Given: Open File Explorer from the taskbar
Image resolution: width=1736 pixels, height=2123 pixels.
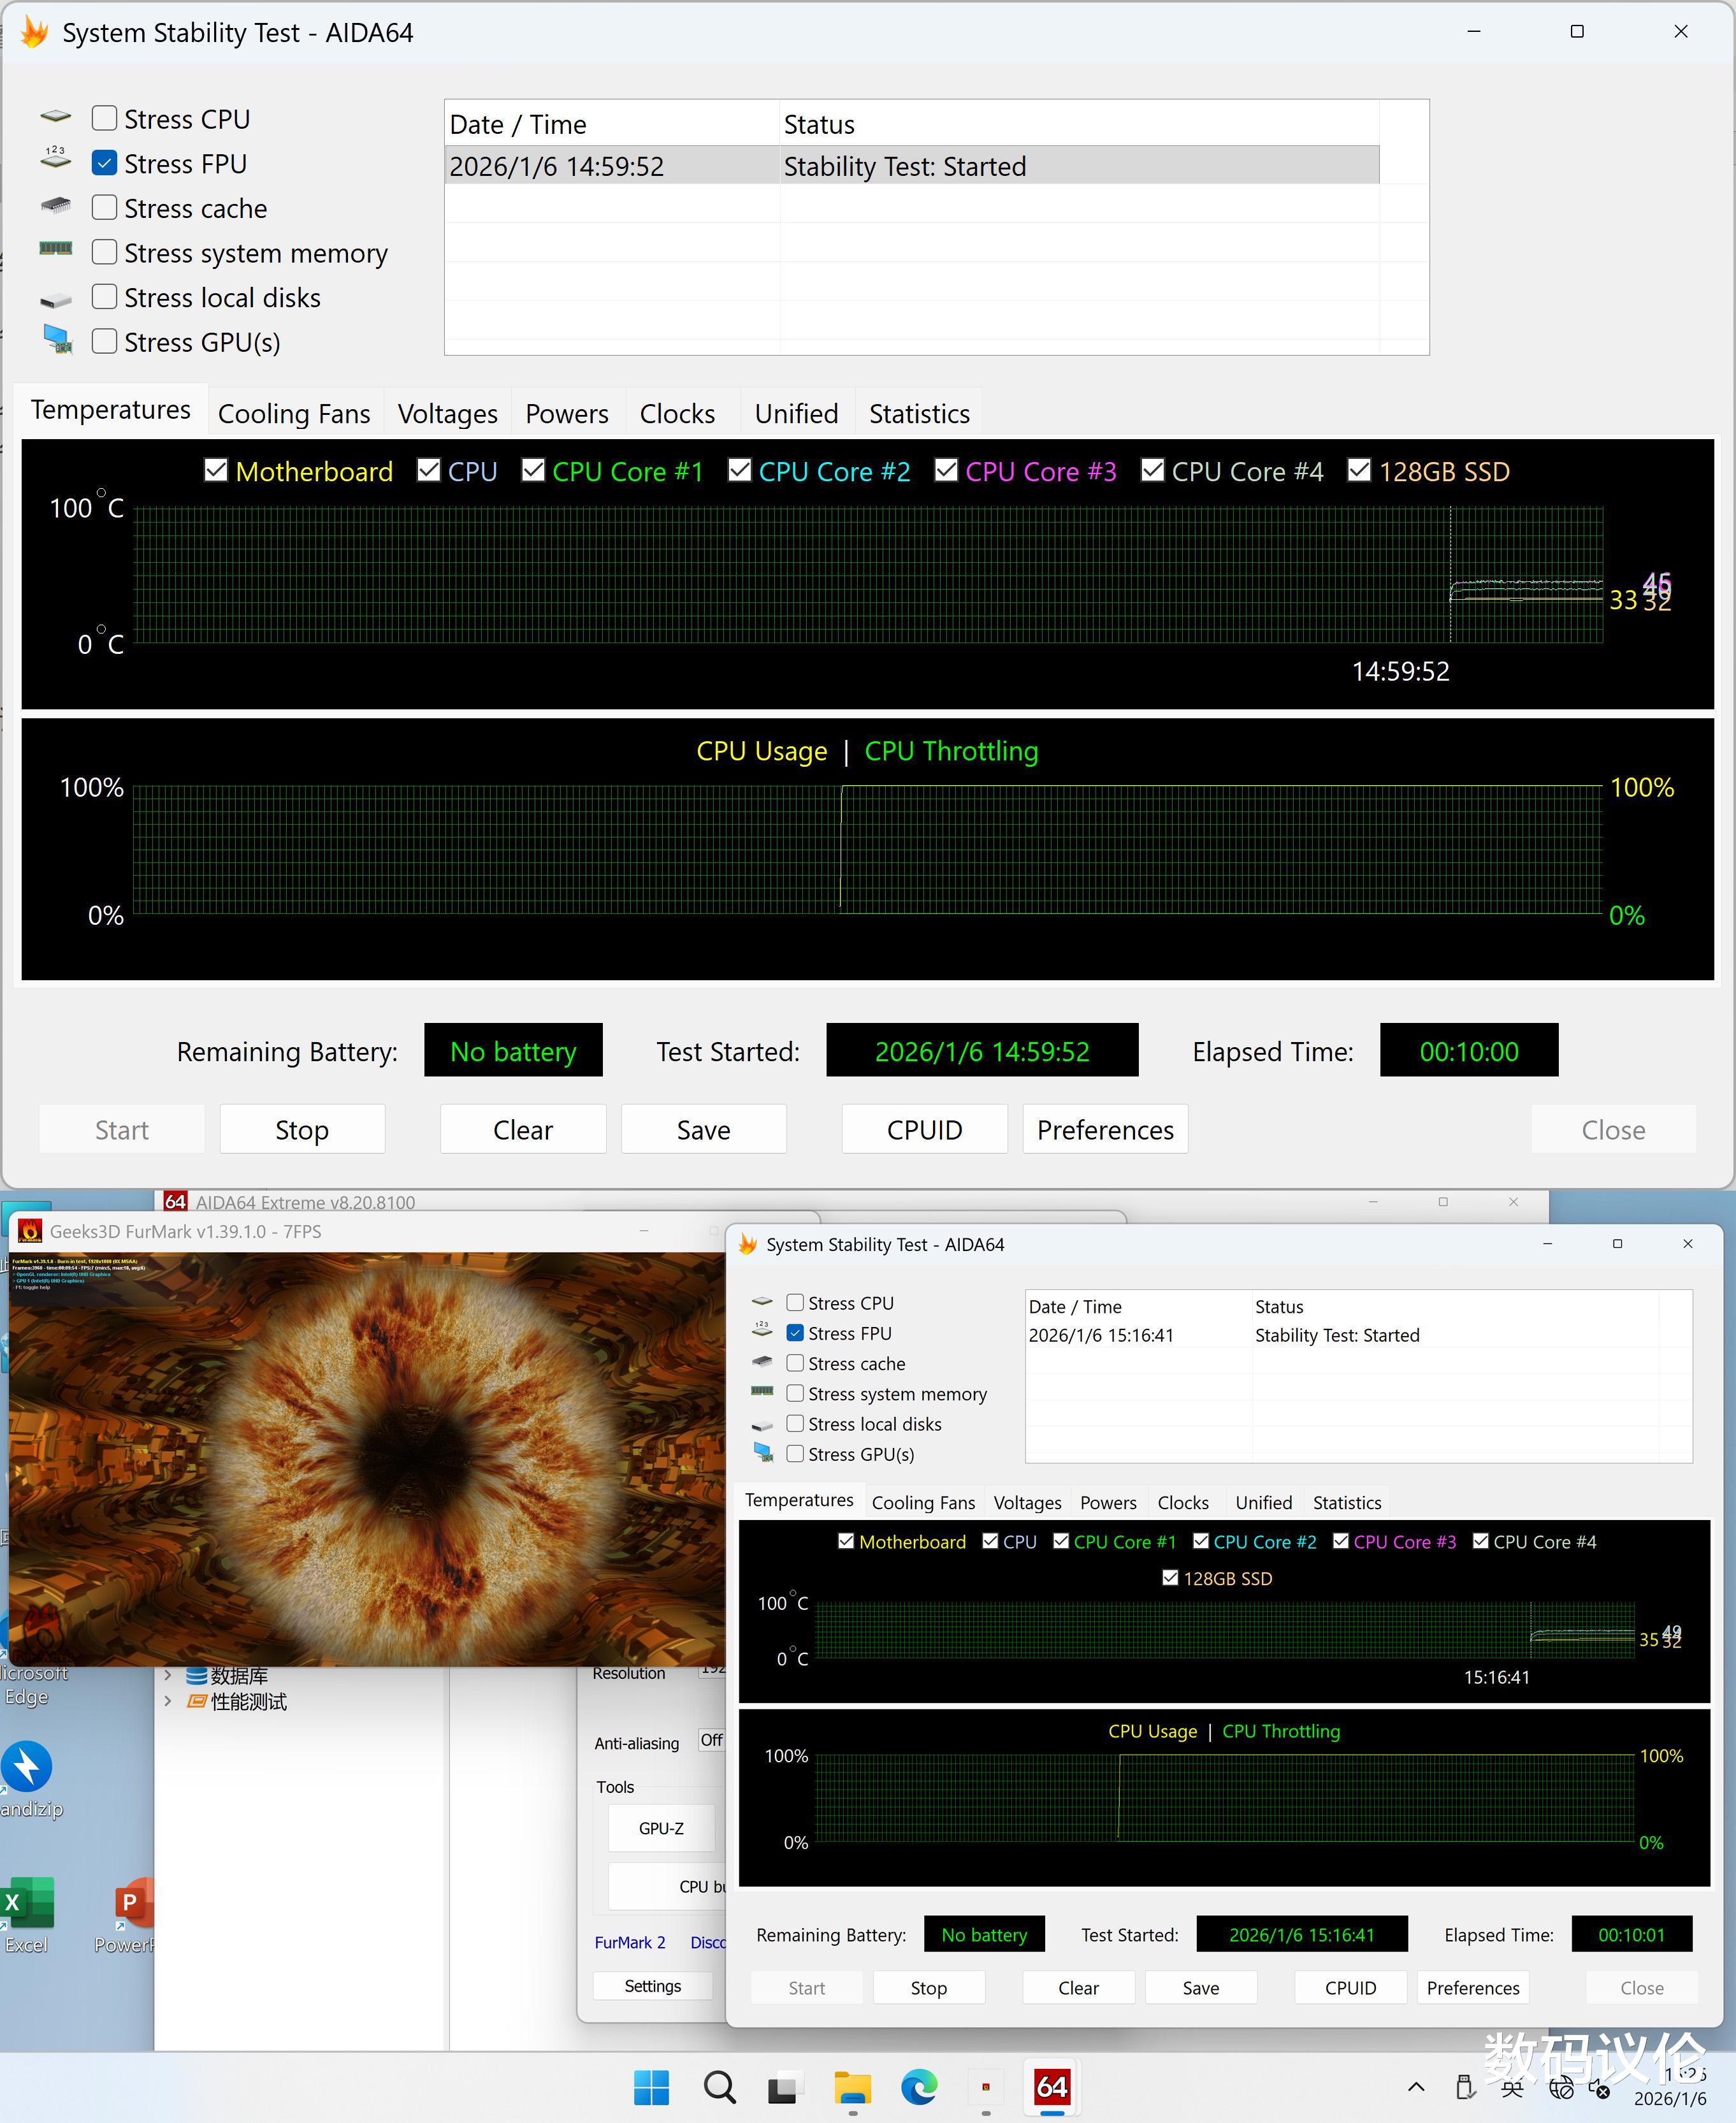Looking at the screenshot, I should click(852, 2087).
